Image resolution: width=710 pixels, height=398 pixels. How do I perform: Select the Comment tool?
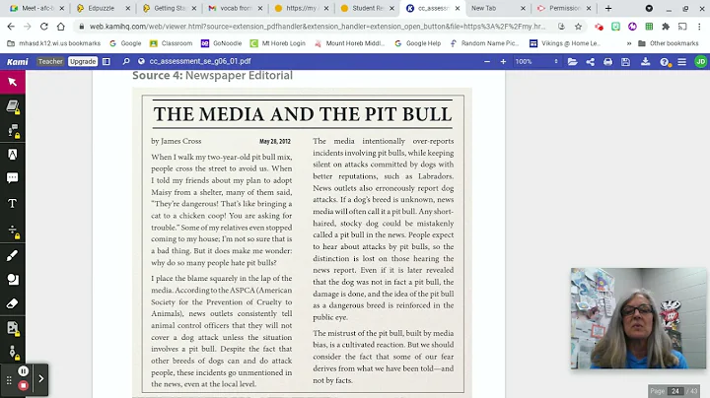(12, 177)
